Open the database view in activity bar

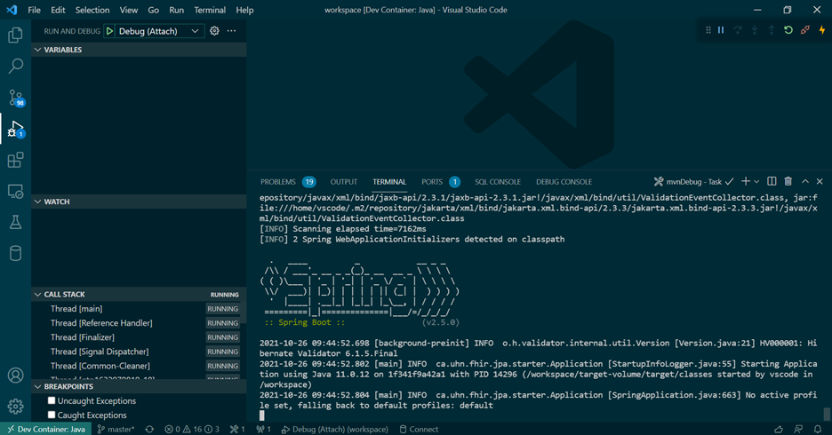tap(15, 253)
